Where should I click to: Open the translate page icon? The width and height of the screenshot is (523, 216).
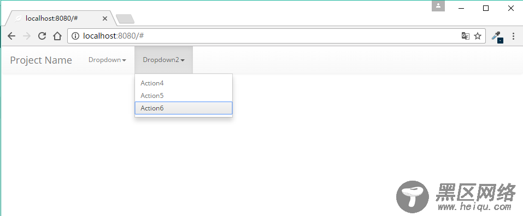click(465, 36)
